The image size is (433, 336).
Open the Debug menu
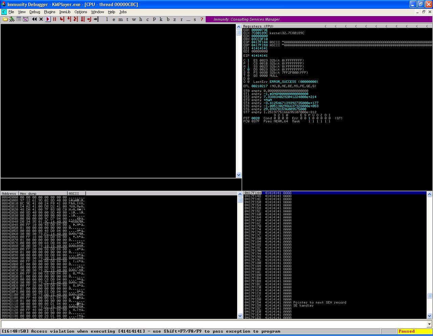click(x=35, y=12)
